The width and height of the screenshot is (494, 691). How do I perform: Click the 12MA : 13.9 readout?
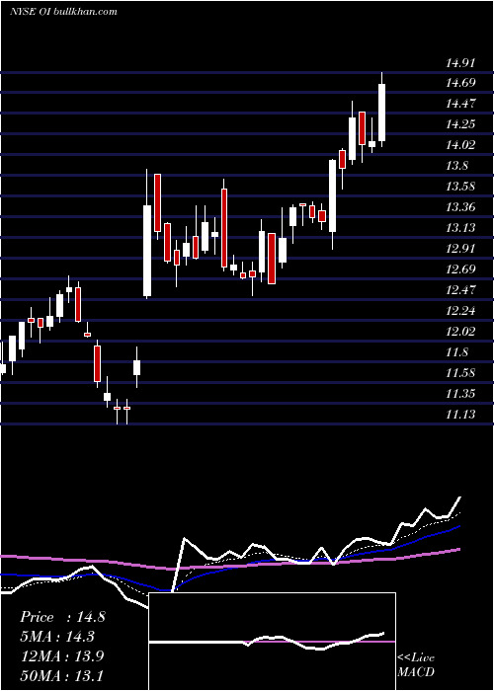click(61, 655)
